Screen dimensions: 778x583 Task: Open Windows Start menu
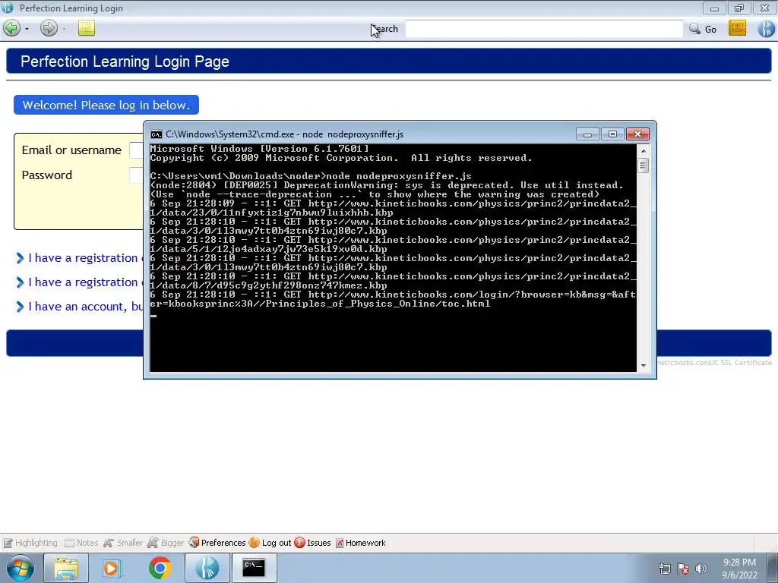20,568
